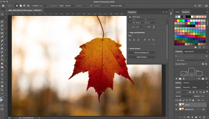Switch to the Channels tab
This screenshot has width=209, height=119.
tap(186, 87)
